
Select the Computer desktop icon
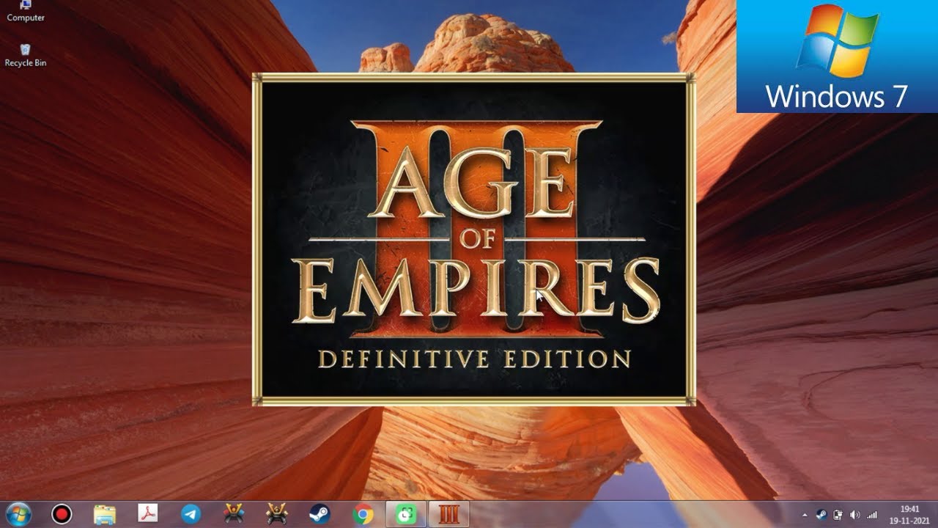tap(26, 12)
